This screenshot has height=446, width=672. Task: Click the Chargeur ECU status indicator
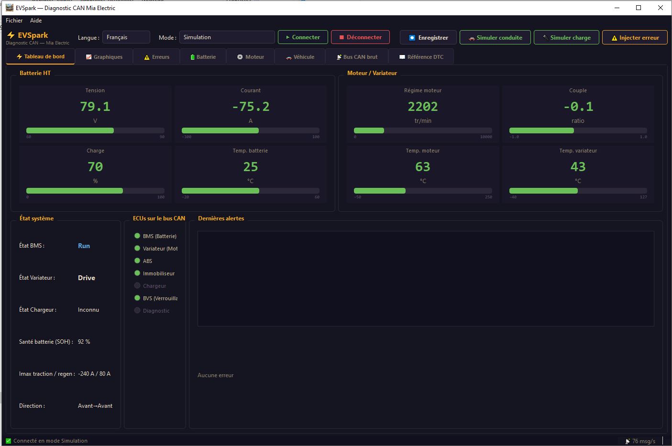click(x=137, y=285)
